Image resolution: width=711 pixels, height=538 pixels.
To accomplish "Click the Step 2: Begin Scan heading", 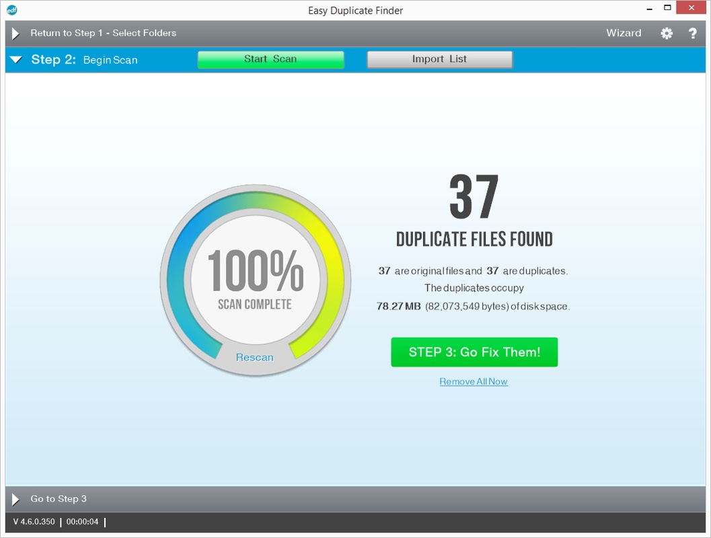I will 84,60.
